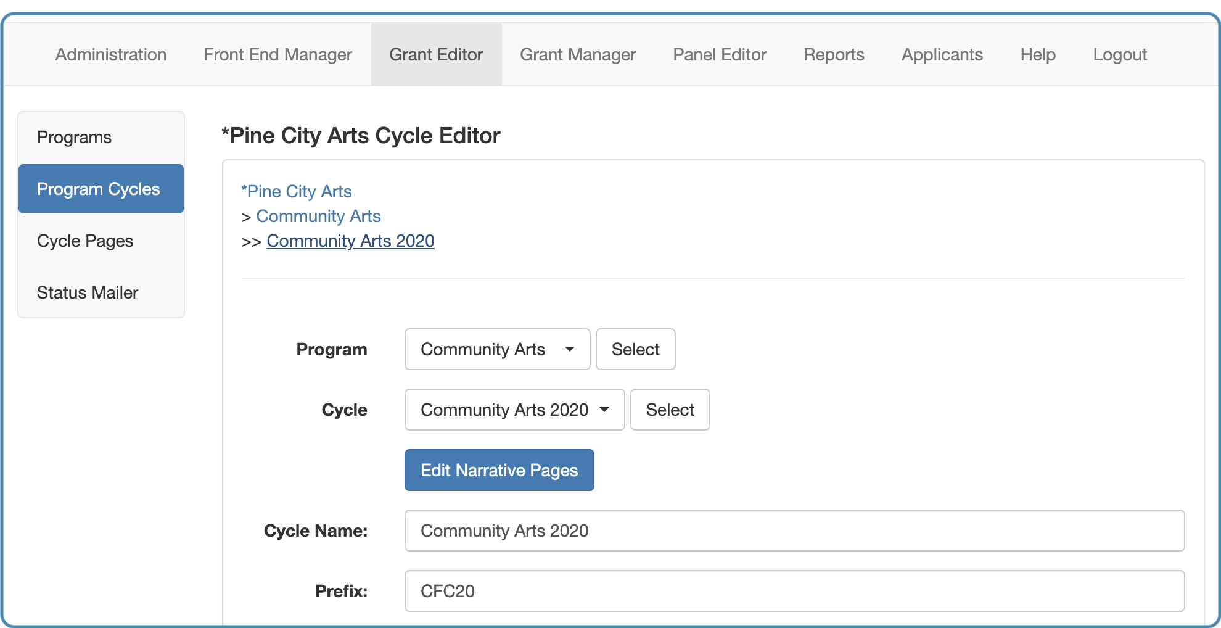Screen dimensions: 1221x628
Task: Click the Edit Narrative Pages button
Action: coord(499,470)
